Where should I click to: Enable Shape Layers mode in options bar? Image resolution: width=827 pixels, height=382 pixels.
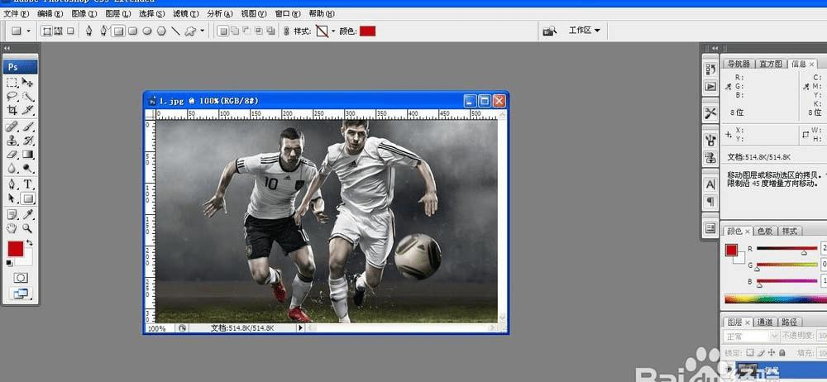pos(46,31)
